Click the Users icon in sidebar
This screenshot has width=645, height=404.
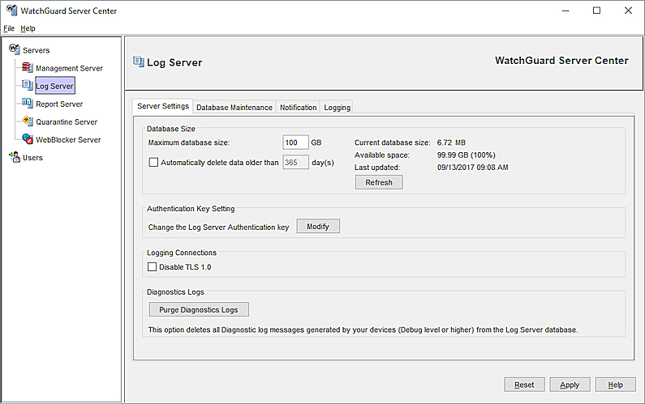tap(14, 157)
